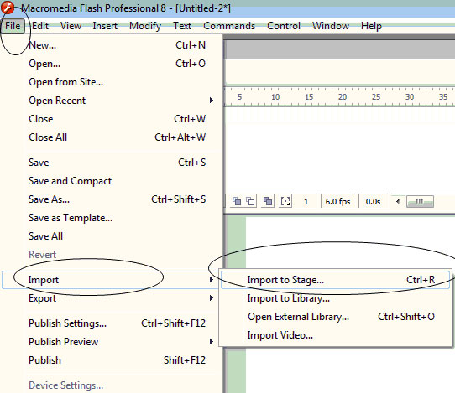Open the File menu
This screenshot has height=393, width=455.
pyautogui.click(x=13, y=26)
